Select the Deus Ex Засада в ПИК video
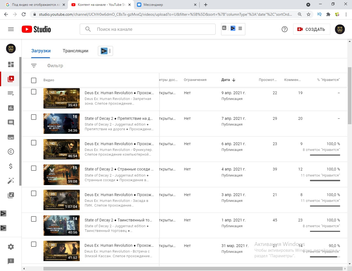This screenshot has height=271, width=352. [34, 193]
